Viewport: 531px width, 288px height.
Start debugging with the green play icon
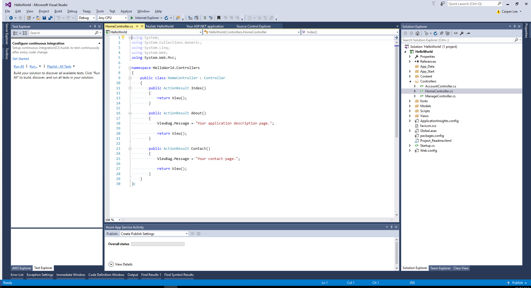(x=132, y=18)
